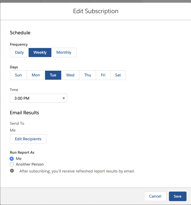Click the 'Me' recipient under Send To
Viewport: 191px width, 205px height.
click(13, 130)
